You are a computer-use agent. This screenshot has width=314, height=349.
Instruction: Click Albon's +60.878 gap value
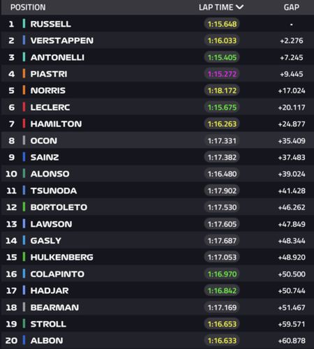point(292,341)
